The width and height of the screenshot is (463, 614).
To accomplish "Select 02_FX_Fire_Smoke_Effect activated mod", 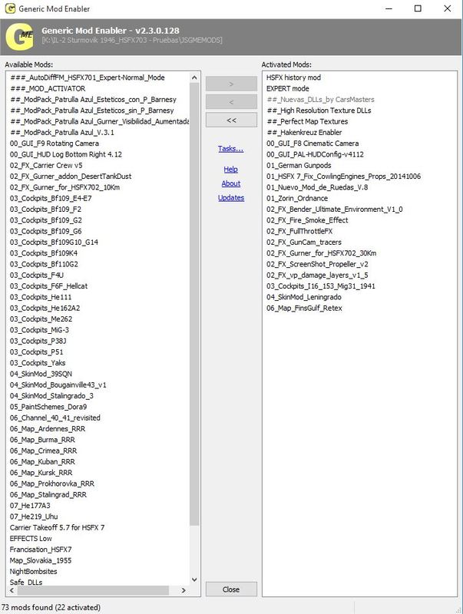I will tap(307, 220).
